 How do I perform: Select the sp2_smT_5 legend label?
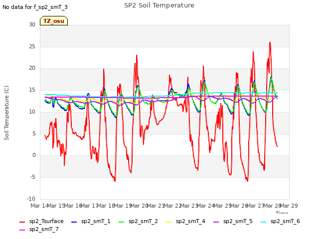pos(238,221)
